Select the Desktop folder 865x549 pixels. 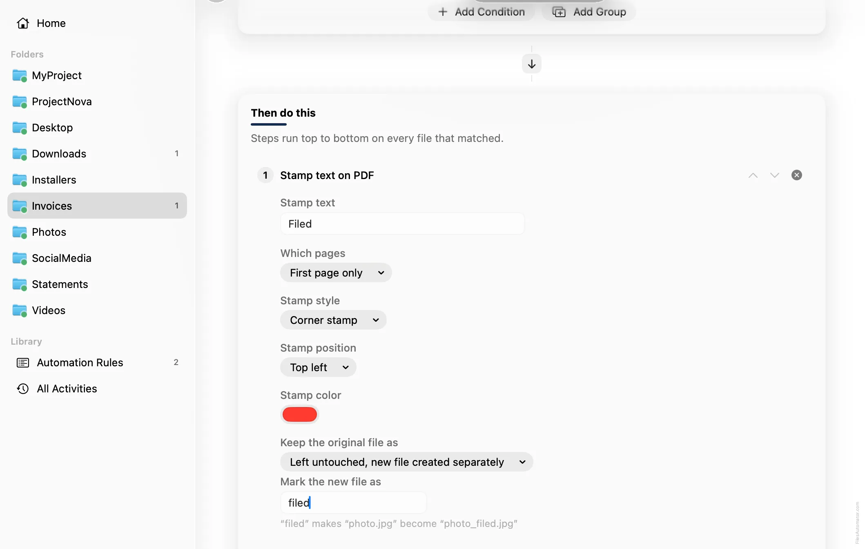click(97, 128)
